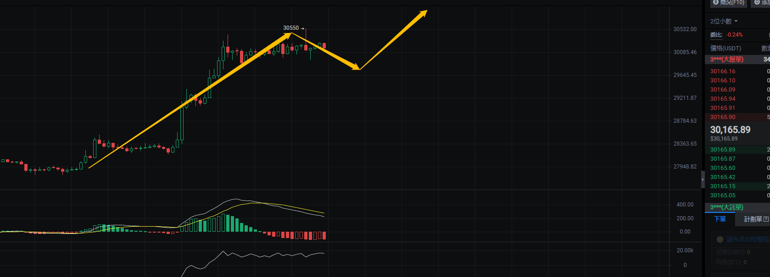Click the 可用(USDT) balance row
Image resolution: width=770 pixels, height=277 pixels.
pos(733,252)
